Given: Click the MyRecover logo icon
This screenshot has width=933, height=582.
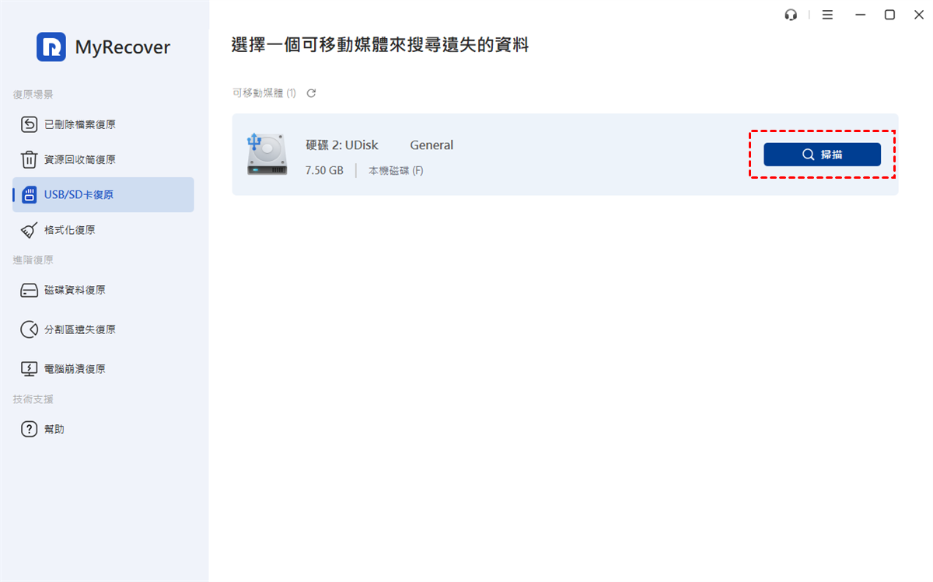Looking at the screenshot, I should click(x=51, y=47).
